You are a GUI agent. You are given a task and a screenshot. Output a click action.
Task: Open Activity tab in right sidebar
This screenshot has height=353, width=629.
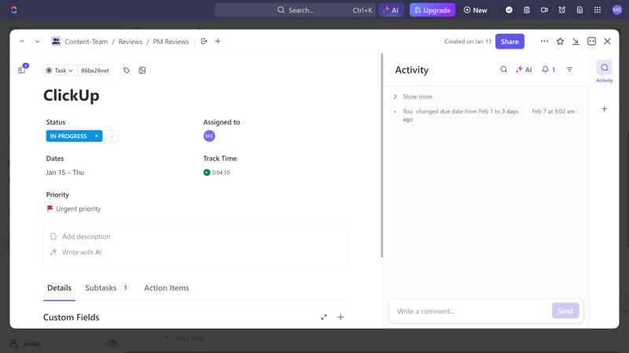tap(604, 71)
